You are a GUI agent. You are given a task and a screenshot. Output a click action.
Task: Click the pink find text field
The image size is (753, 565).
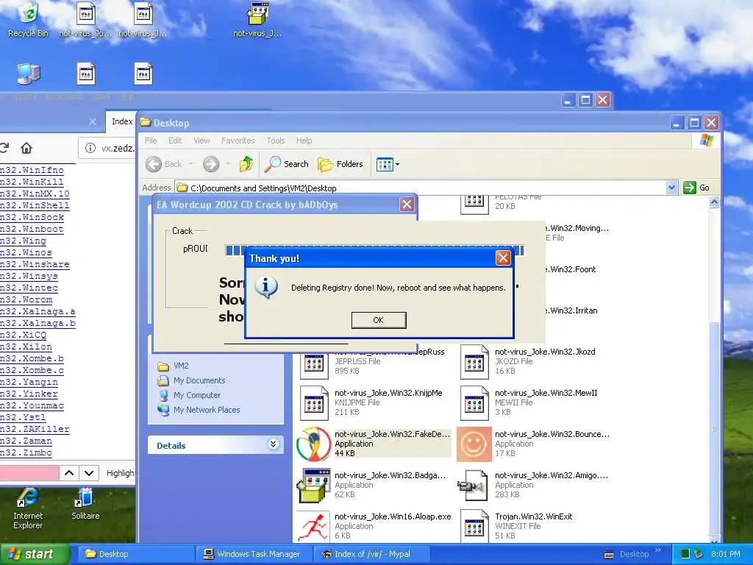[x=29, y=473]
